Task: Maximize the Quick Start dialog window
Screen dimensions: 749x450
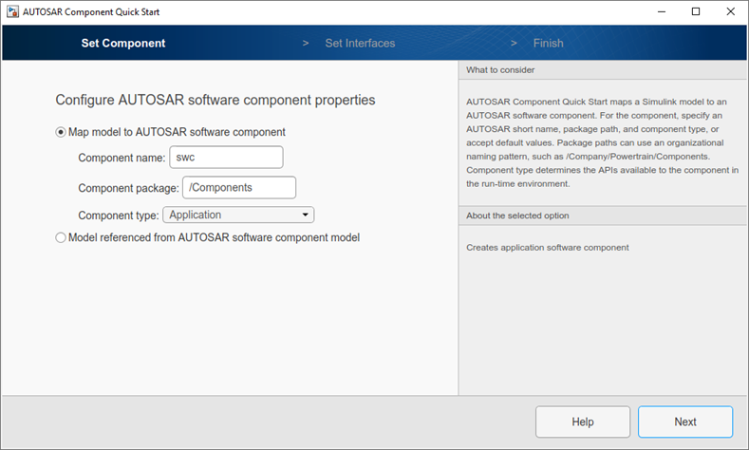Action: tap(696, 12)
